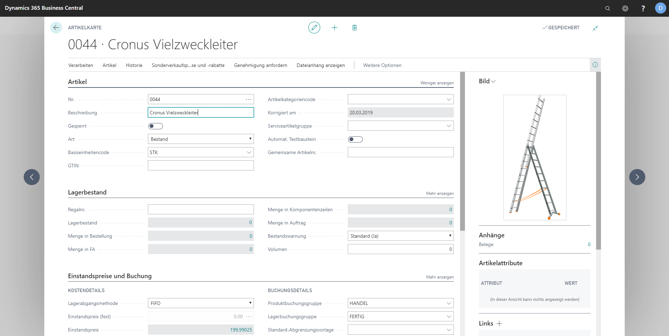This screenshot has height=336, width=669.
Task: Open the Basiseinheitencode dropdown
Action: [x=249, y=152]
